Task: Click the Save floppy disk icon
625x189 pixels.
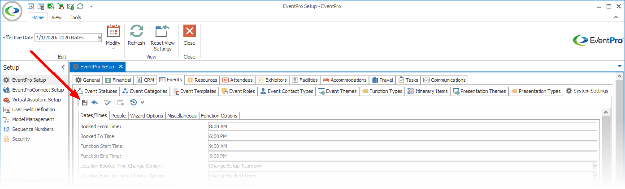Action: 84,102
